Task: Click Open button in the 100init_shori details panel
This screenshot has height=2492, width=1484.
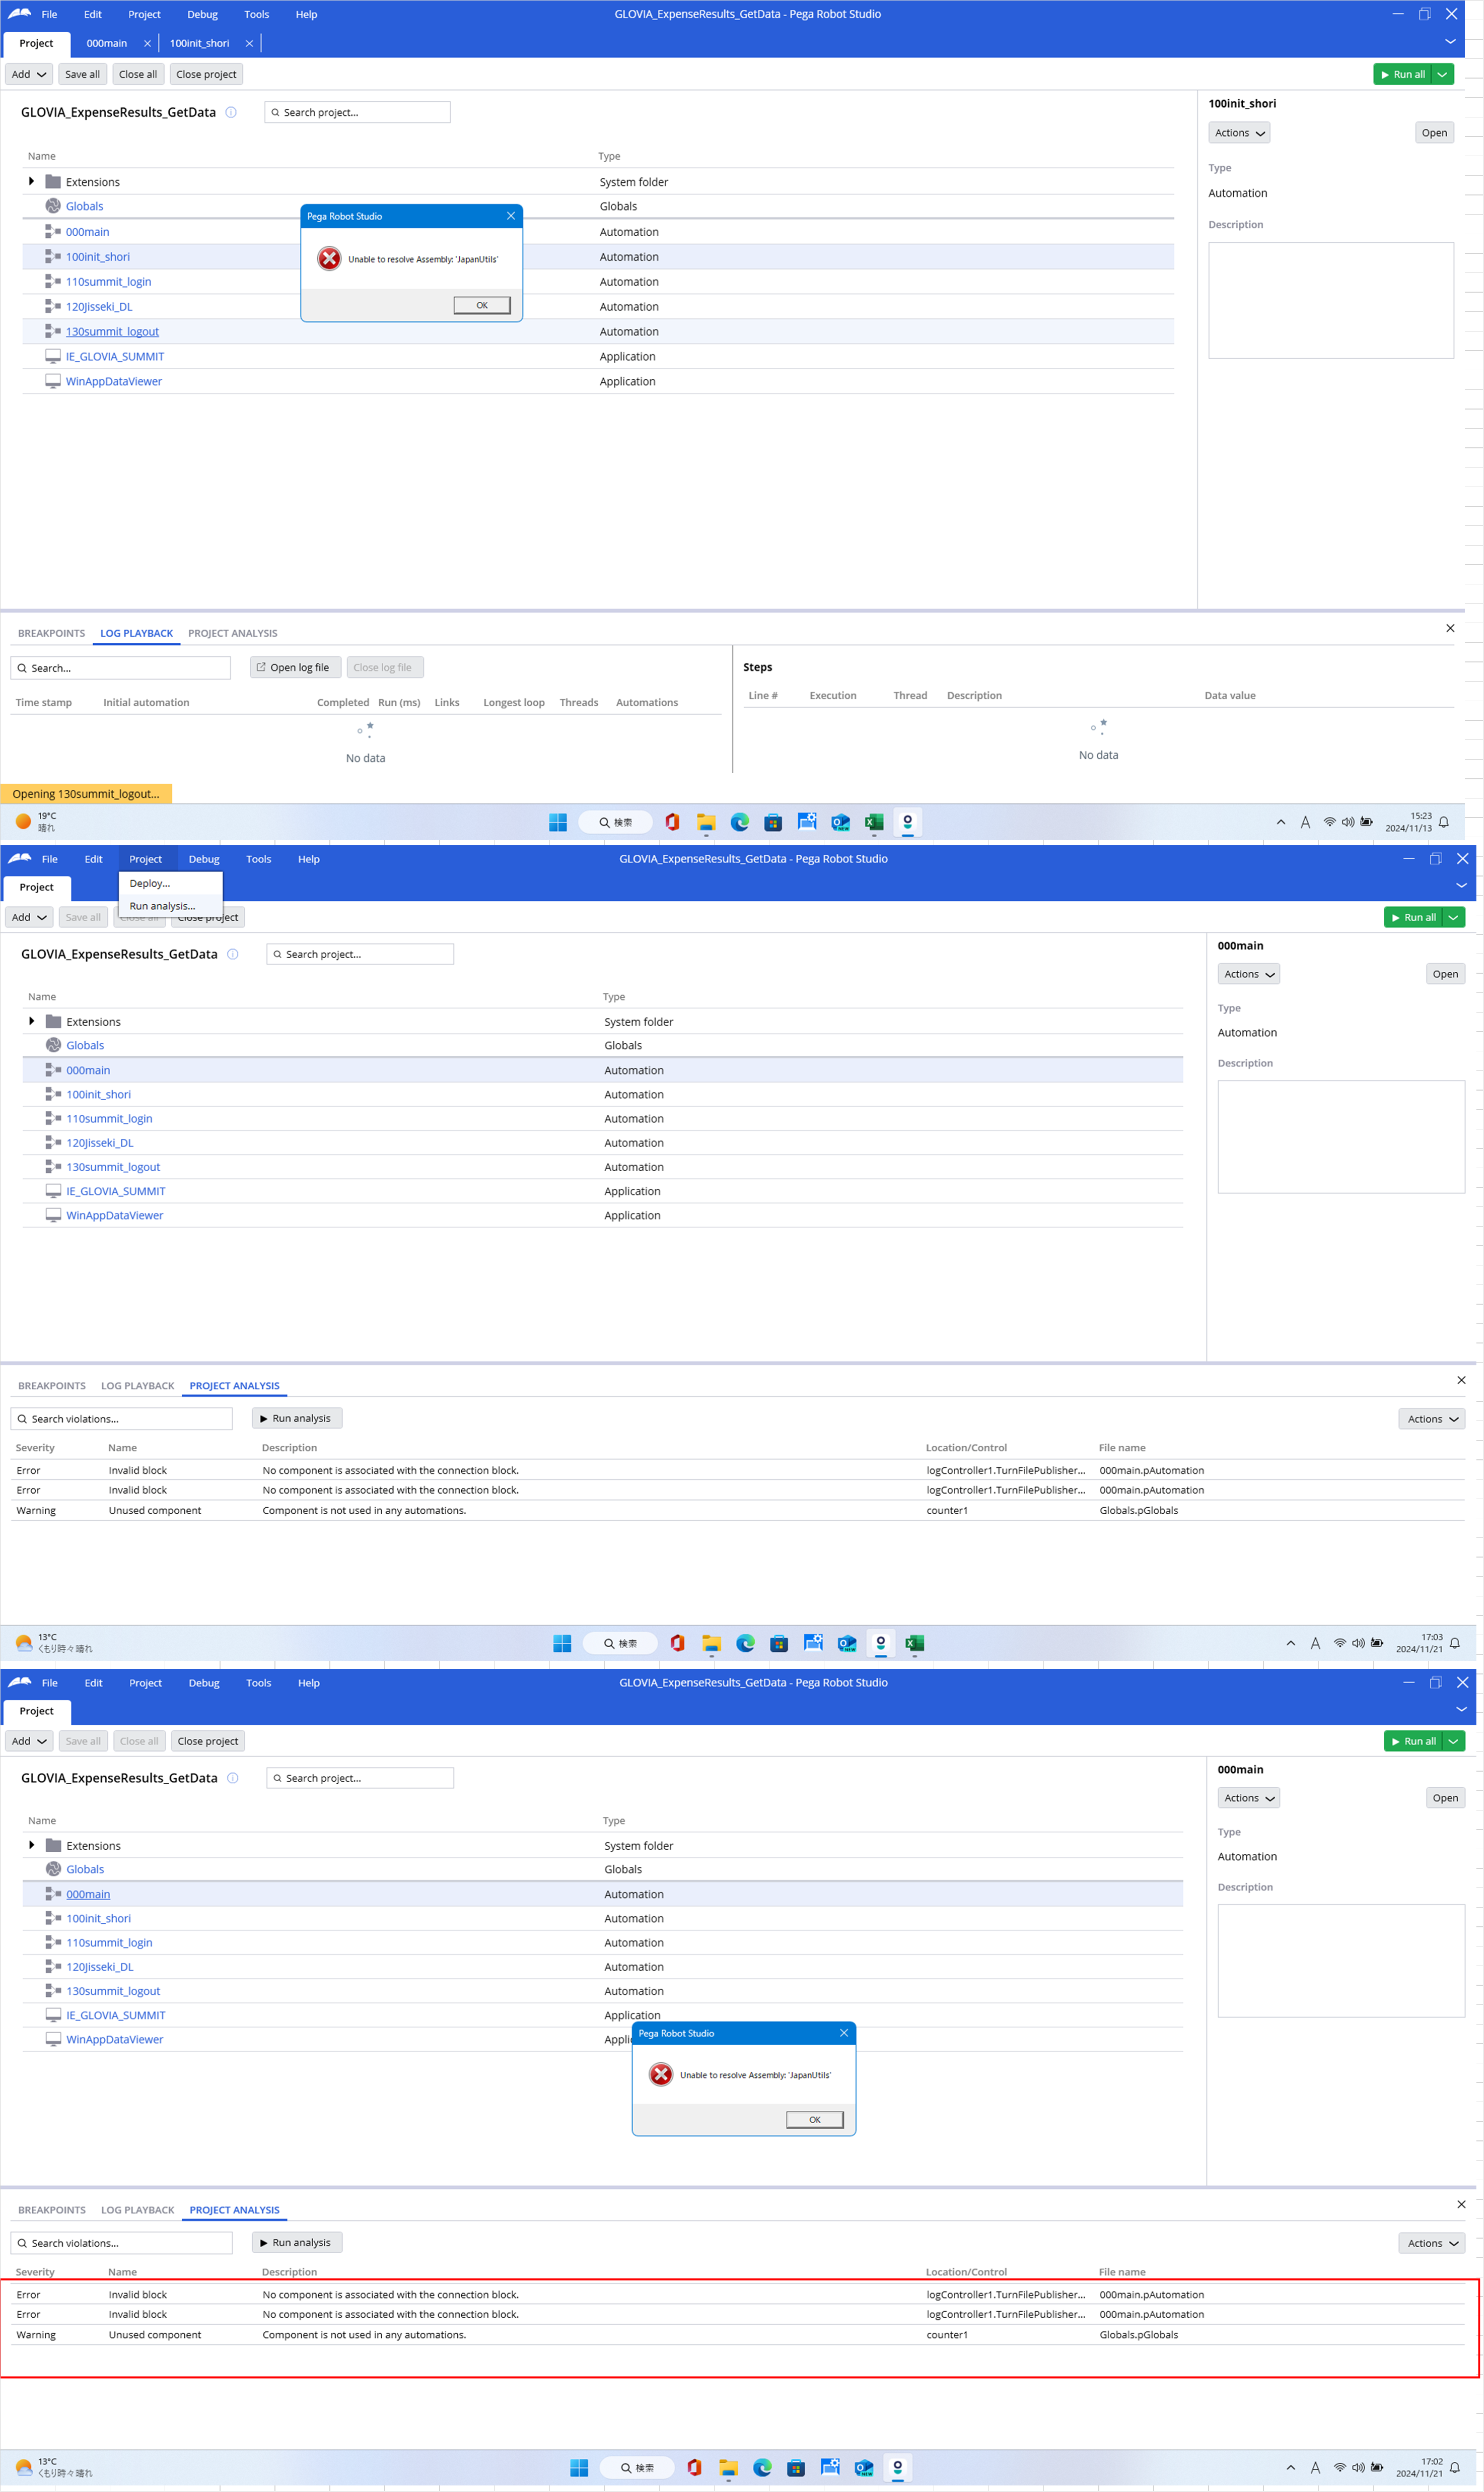Action: [1434, 133]
